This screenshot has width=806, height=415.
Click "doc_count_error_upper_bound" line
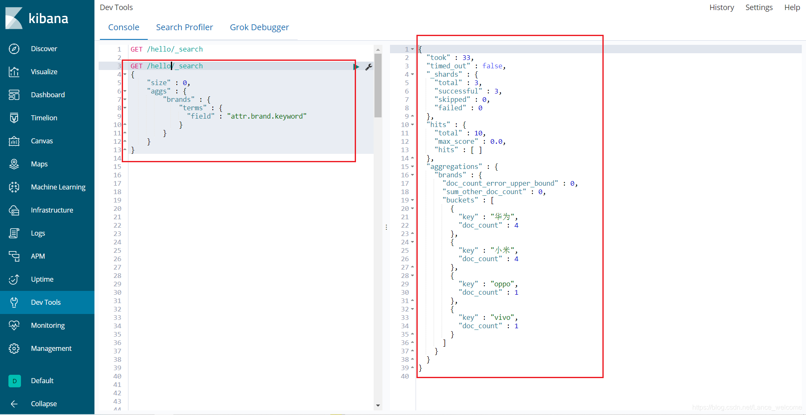tap(510, 183)
